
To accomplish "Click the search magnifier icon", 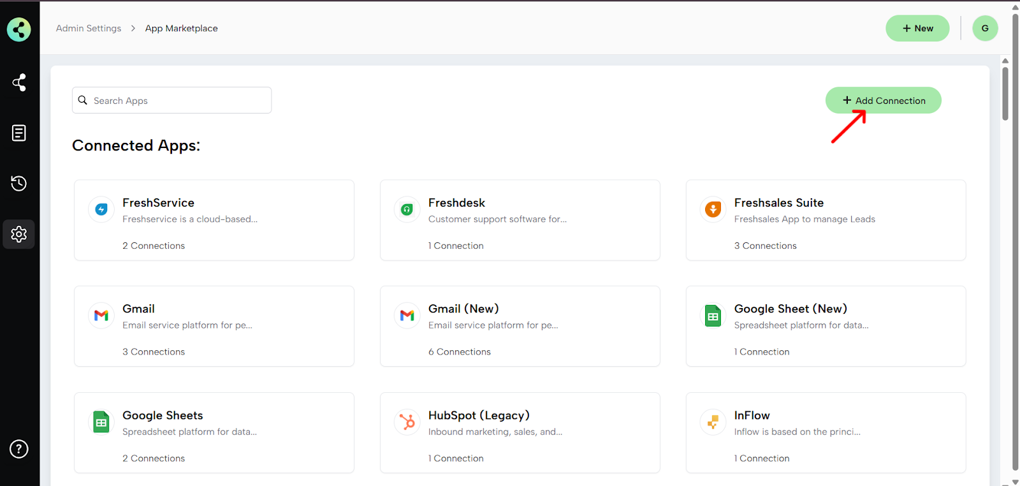I will 83,100.
